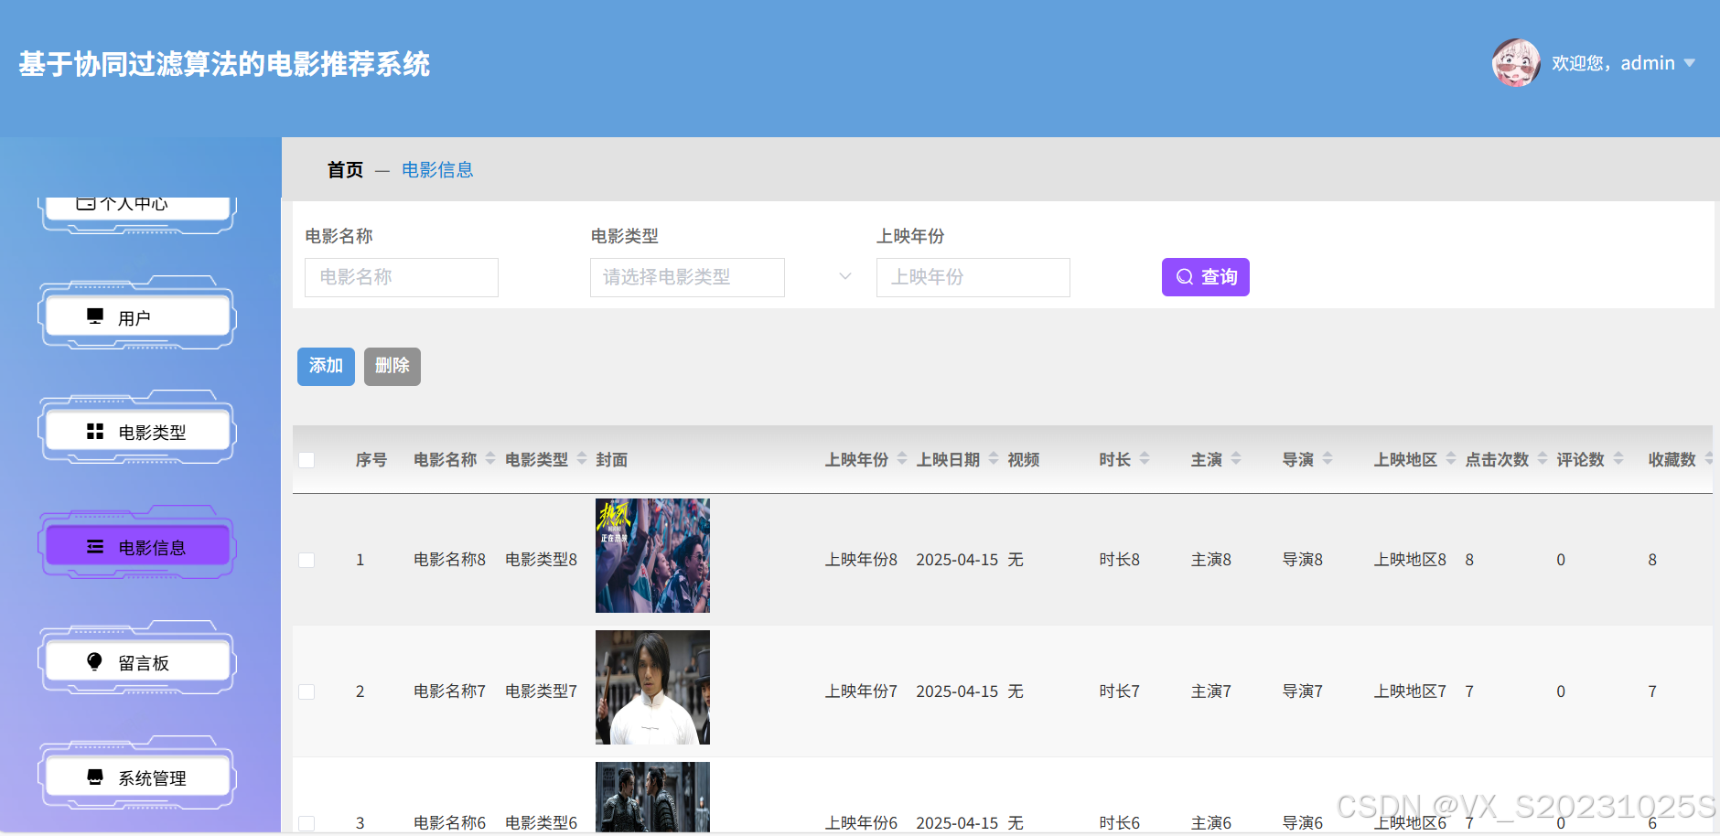This screenshot has width=1720, height=836.
Task: Click the list icon beside 电影信息
Action: (95, 547)
